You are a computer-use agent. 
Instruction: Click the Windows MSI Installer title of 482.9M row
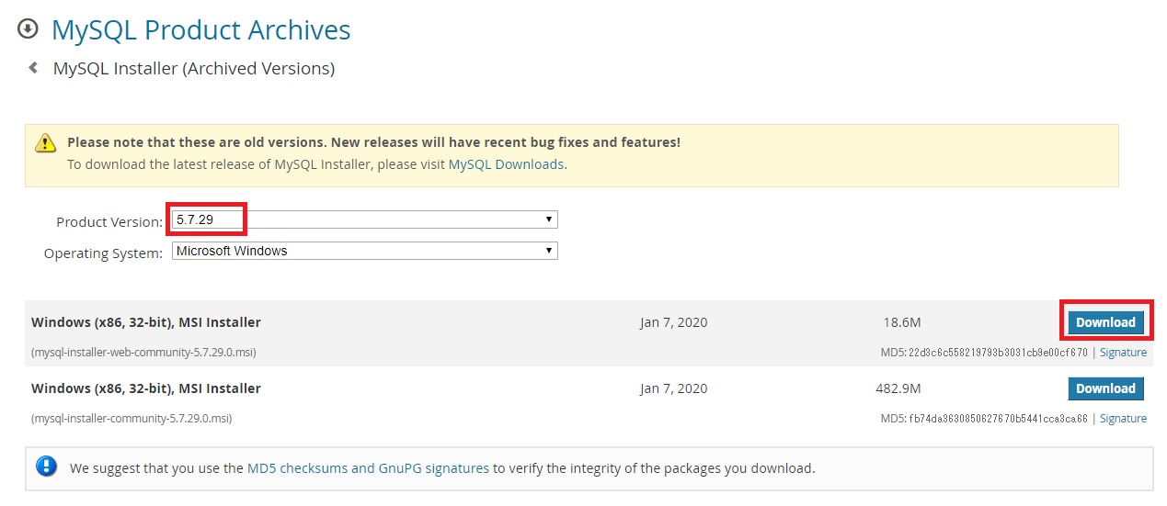click(x=146, y=388)
